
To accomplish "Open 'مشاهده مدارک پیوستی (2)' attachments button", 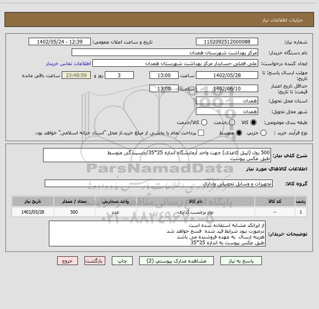I will point(176,261).
